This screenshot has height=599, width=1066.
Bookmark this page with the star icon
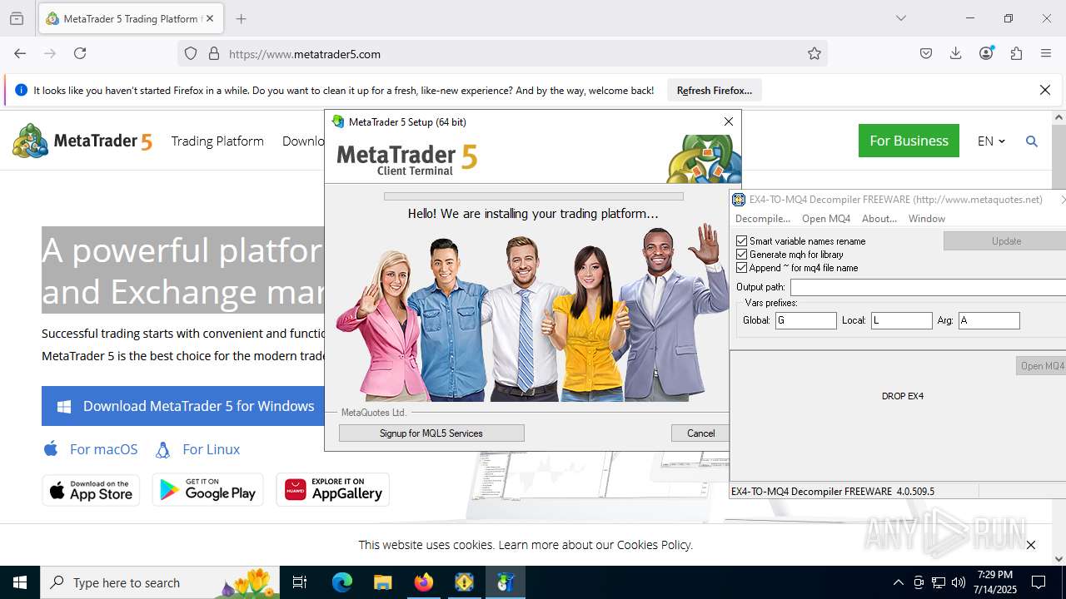point(814,53)
